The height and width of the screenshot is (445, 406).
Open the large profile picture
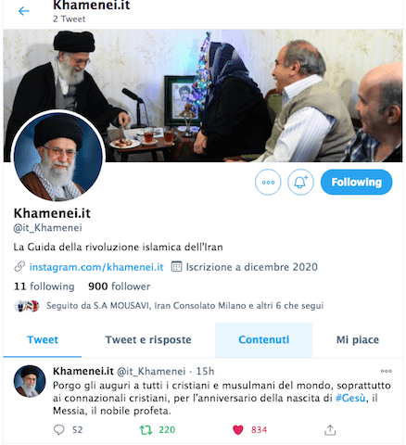coord(58,156)
